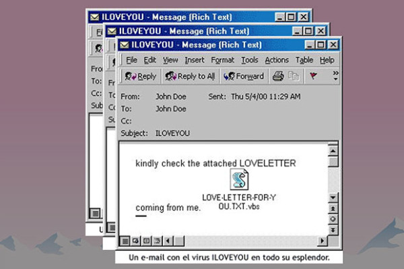404x269 pixels.
Task: Click the front window title bar
Action: pos(230,45)
